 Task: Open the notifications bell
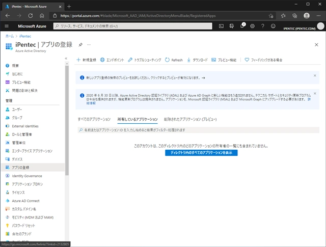click(242, 26)
